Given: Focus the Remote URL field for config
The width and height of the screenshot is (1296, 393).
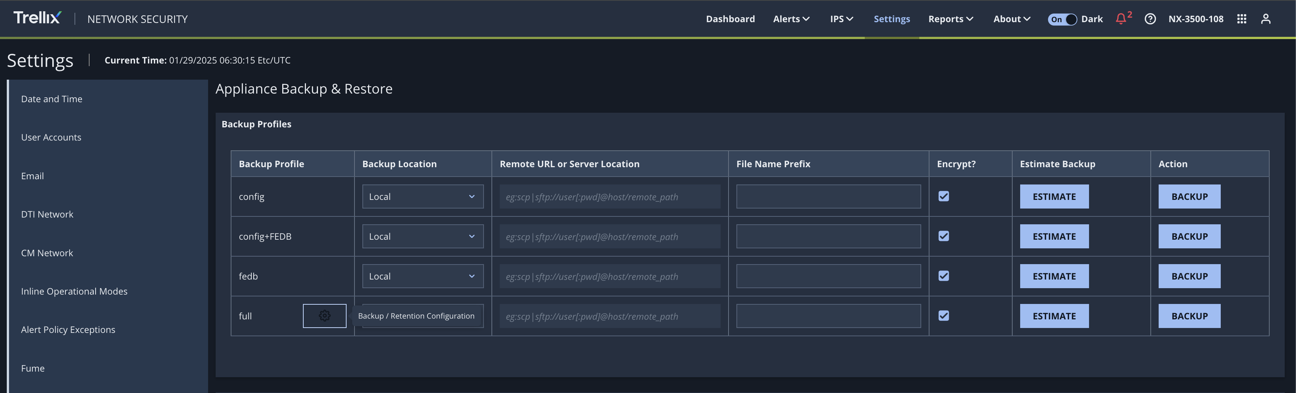Looking at the screenshot, I should (x=610, y=196).
